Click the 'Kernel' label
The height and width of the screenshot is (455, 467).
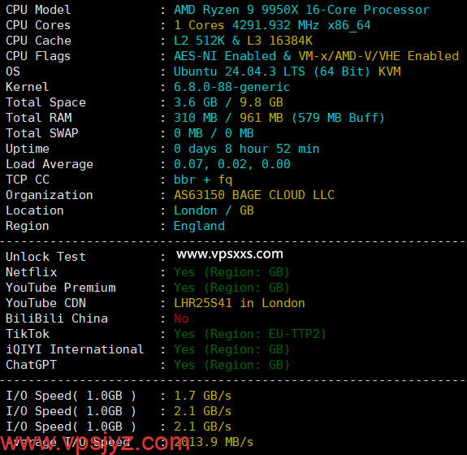(x=27, y=87)
